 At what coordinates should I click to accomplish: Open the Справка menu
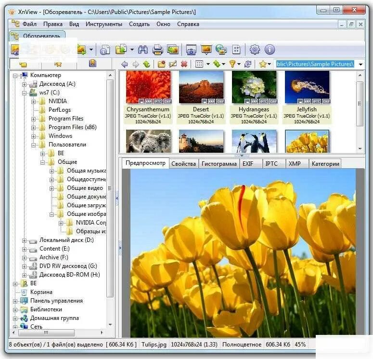(188, 24)
